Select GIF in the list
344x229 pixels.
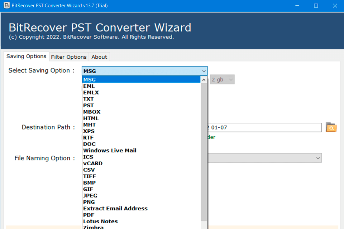point(141,189)
